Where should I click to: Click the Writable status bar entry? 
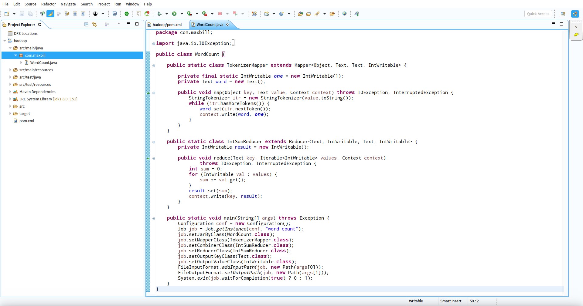click(416, 301)
